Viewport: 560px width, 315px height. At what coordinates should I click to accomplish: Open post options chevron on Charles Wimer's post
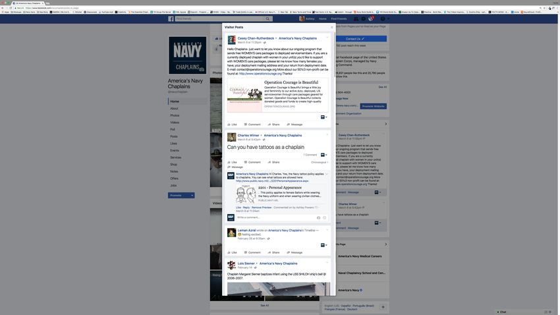[327, 134]
